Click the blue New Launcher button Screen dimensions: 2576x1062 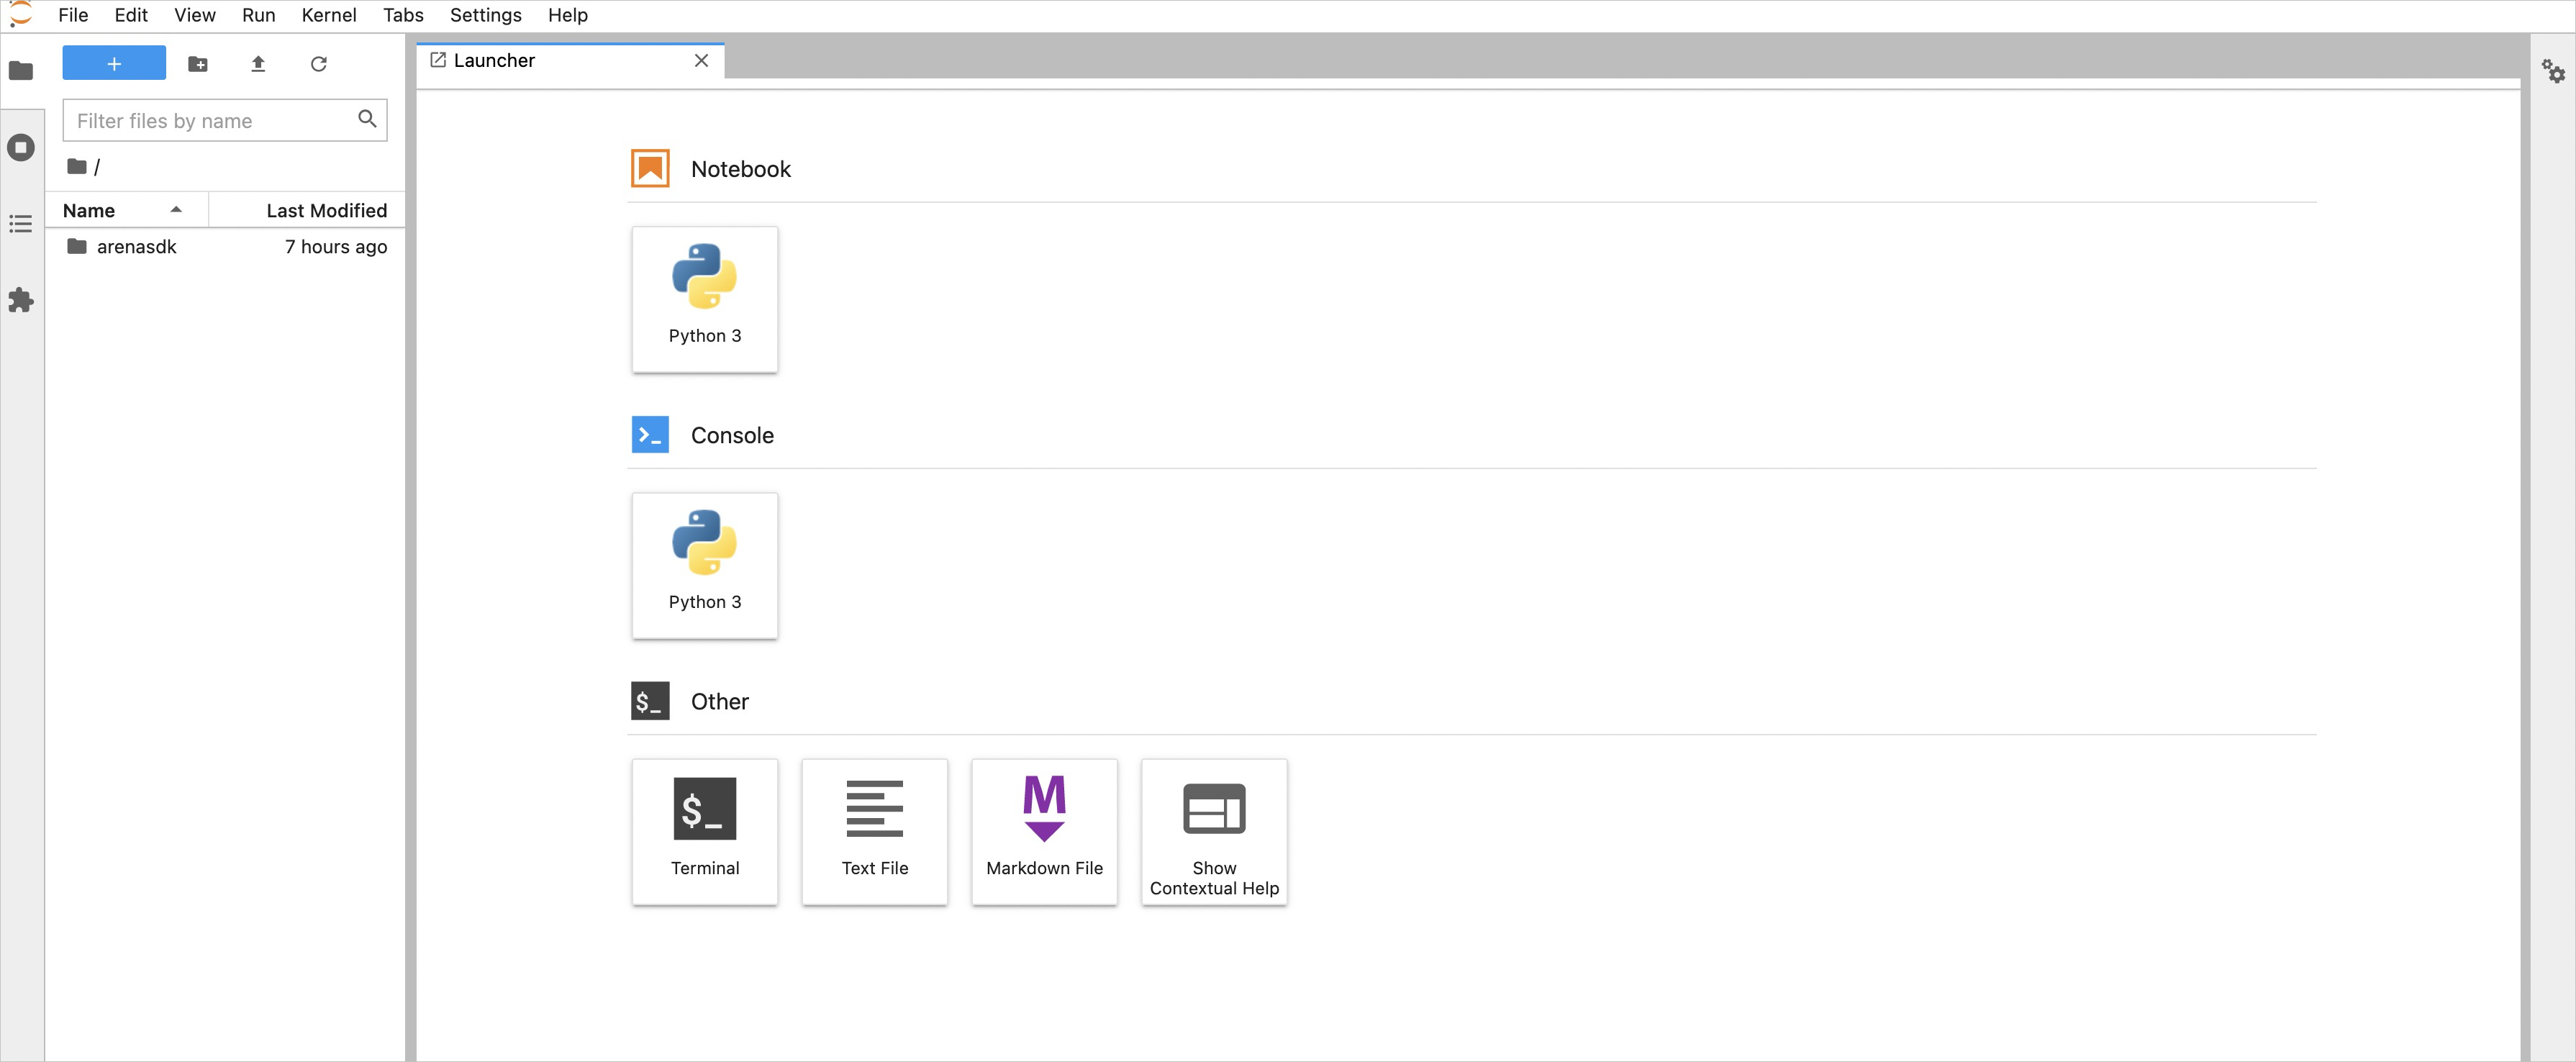114,63
